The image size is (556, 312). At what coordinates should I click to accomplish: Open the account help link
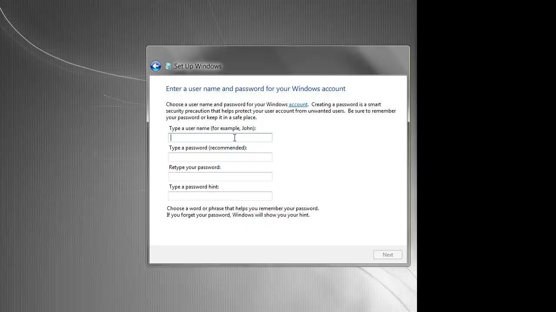pyautogui.click(x=298, y=104)
